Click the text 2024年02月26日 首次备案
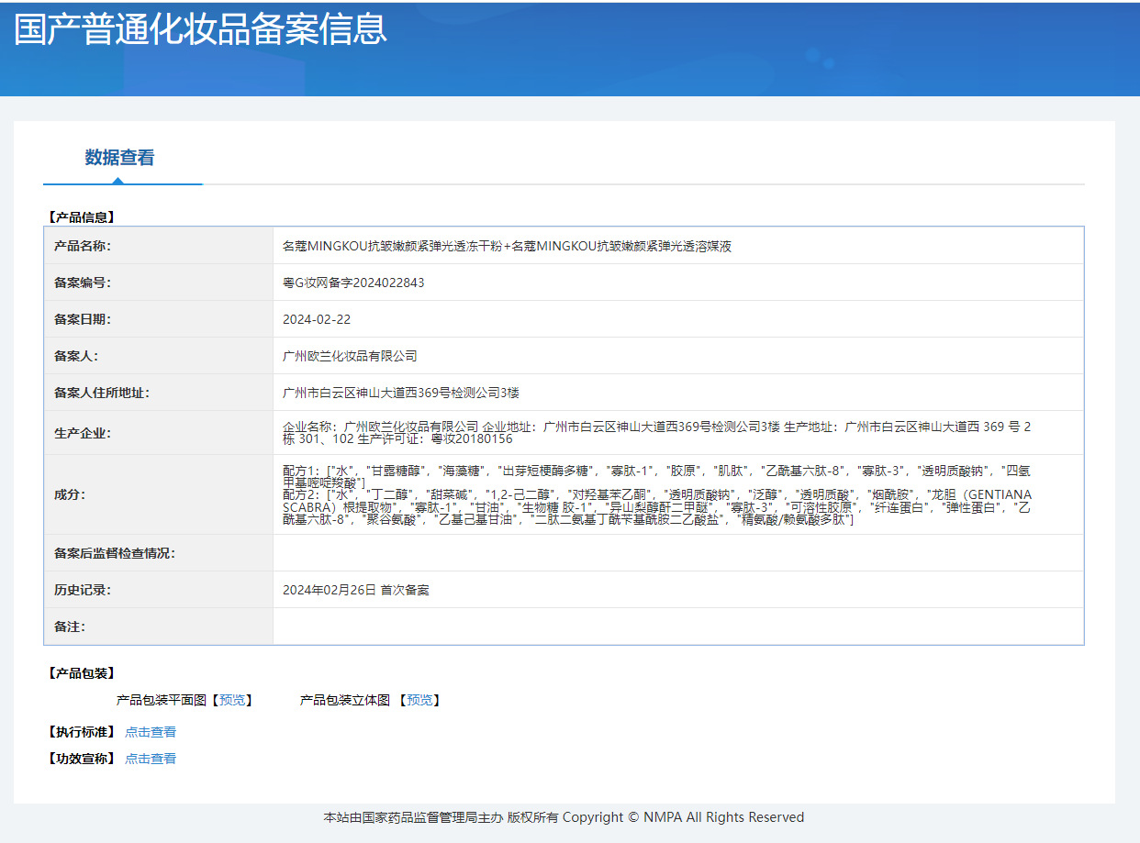 pos(355,590)
